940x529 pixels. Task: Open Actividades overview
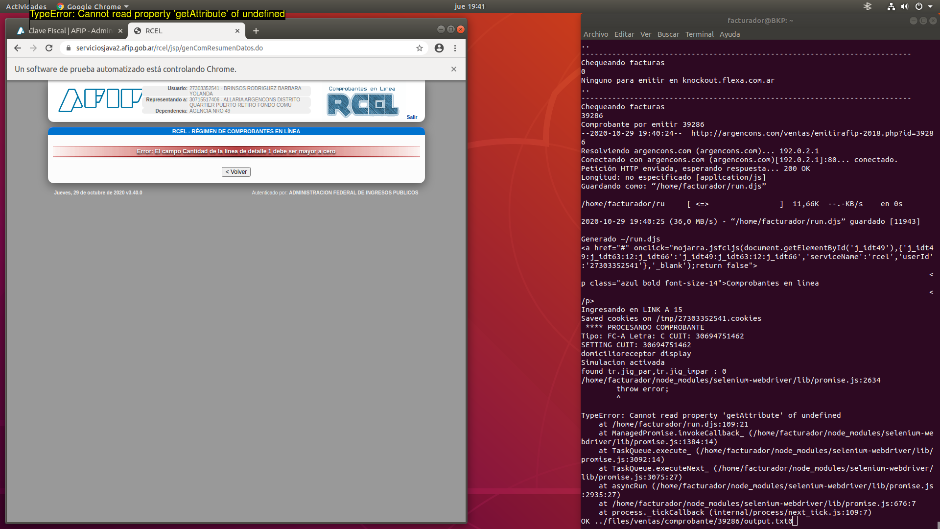coord(26,6)
